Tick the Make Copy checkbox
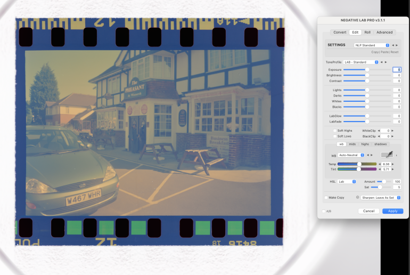The height and width of the screenshot is (275, 410). coord(326,198)
